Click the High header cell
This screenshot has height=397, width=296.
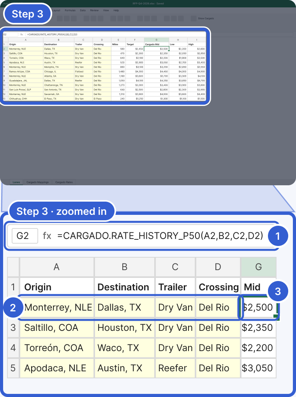pos(197,44)
